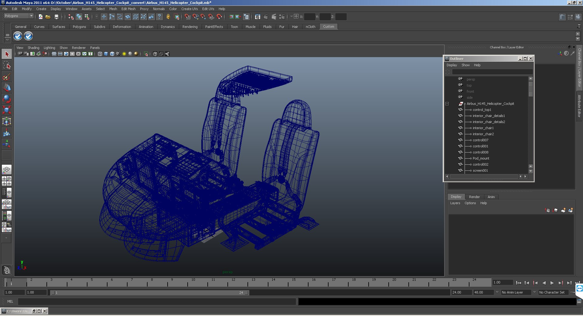Toggle smooth shade all in viewport toolbar
This screenshot has height=316, width=583.
point(106,54)
